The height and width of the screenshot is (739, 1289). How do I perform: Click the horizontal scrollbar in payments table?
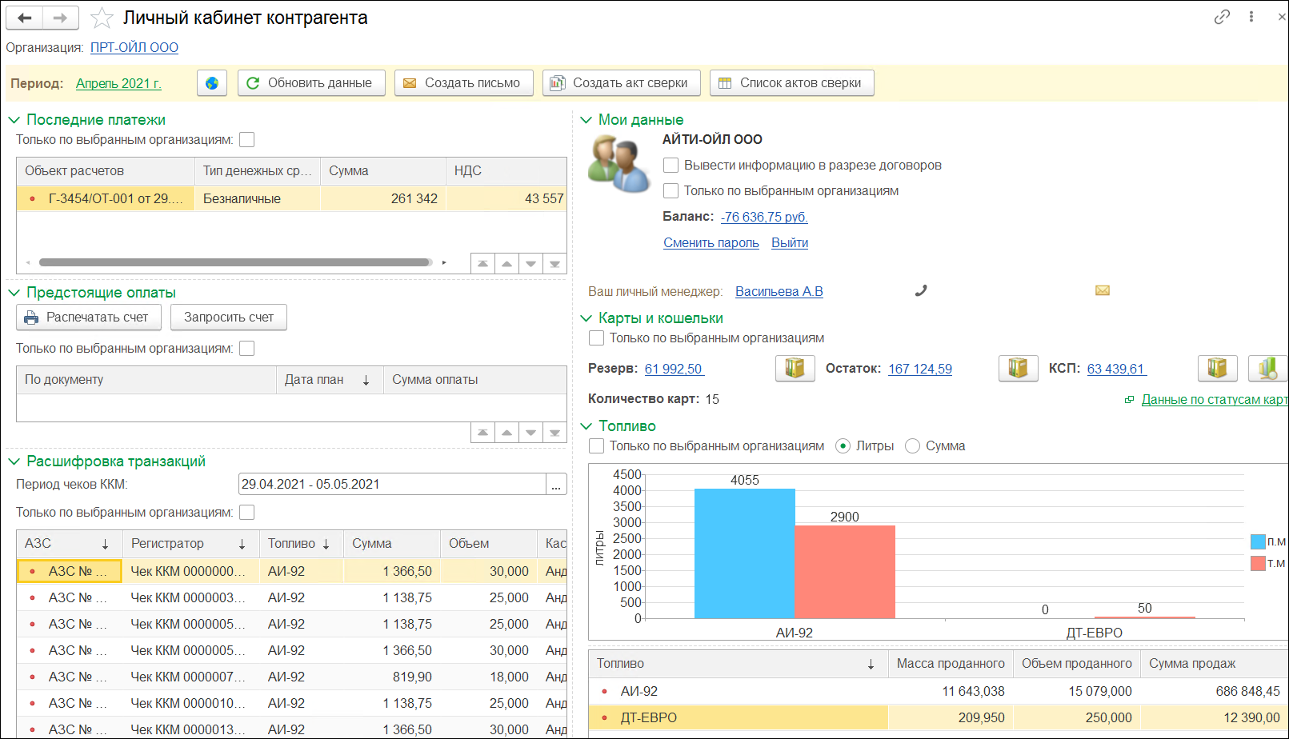coord(234,262)
